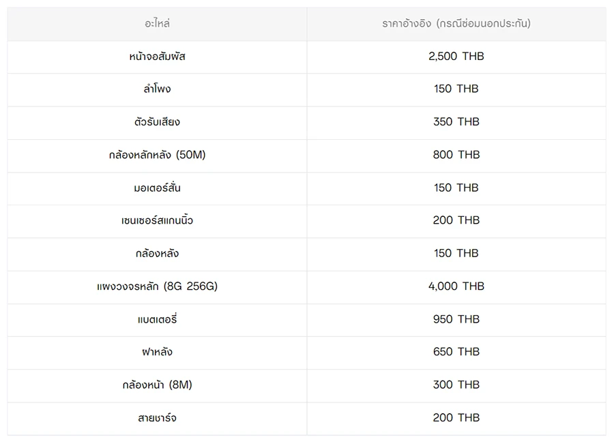Image resolution: width=614 pixels, height=444 pixels.
Task: Select the กล้องหน้า (8M) cell
Action: [x=157, y=385]
